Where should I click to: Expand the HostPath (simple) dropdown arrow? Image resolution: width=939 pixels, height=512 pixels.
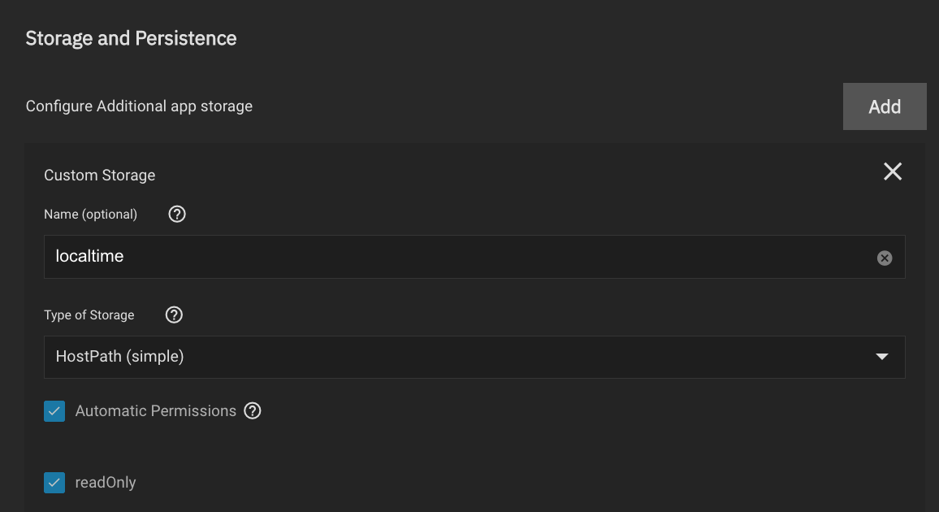881,356
